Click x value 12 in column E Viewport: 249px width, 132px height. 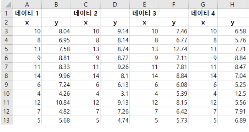click(144, 102)
